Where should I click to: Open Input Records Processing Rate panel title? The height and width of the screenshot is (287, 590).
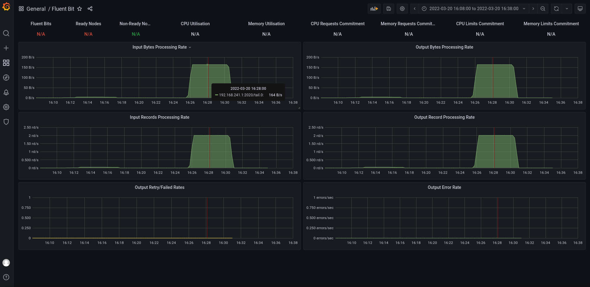pos(159,117)
